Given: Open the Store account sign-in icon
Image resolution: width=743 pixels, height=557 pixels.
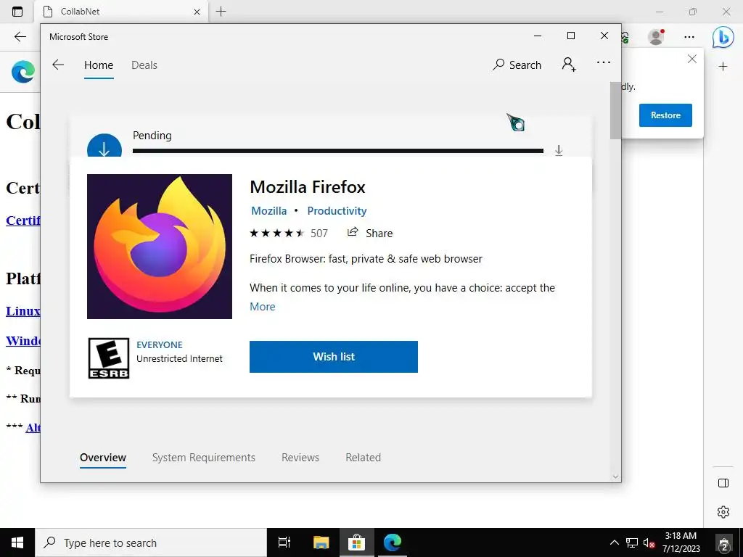Looking at the screenshot, I should coord(569,65).
